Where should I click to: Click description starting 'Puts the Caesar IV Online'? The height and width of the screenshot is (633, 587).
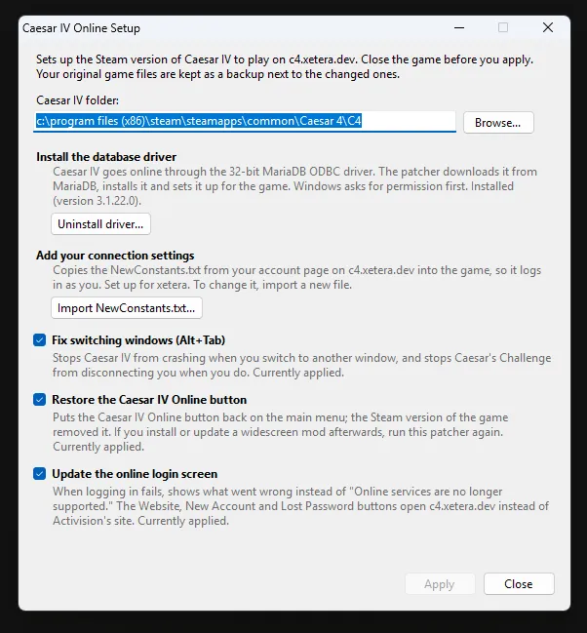point(281,432)
